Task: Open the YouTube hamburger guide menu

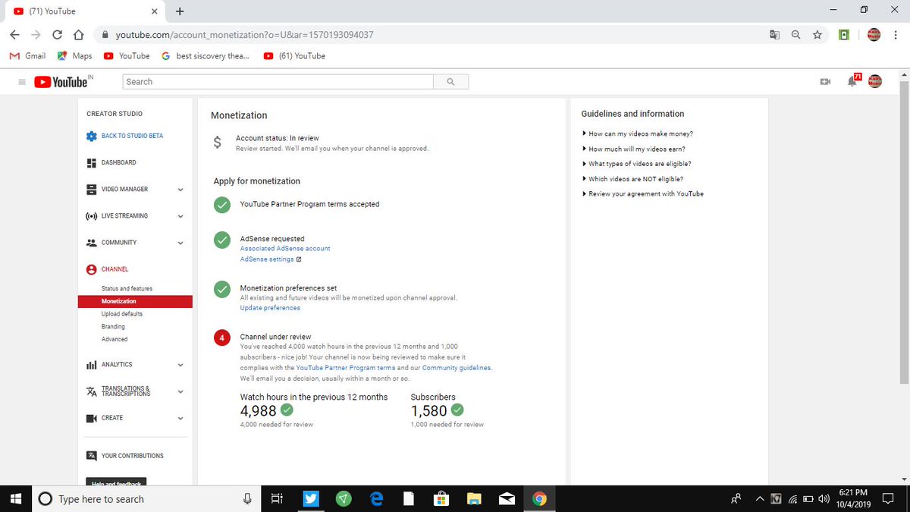Action: [x=22, y=82]
